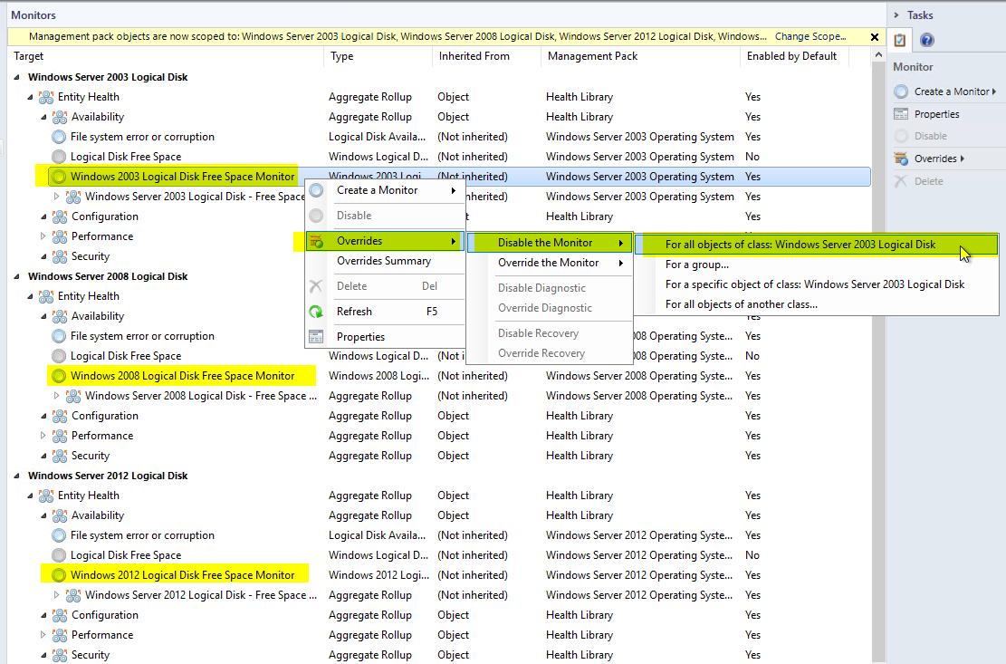
Task: Click Security icon under Windows Server 2003 Logical Disk
Action: (60, 256)
